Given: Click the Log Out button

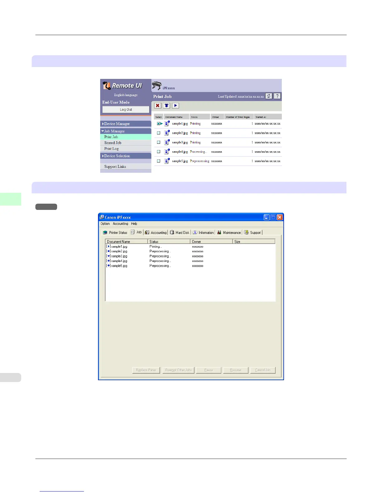Looking at the screenshot, I should click(x=126, y=109).
